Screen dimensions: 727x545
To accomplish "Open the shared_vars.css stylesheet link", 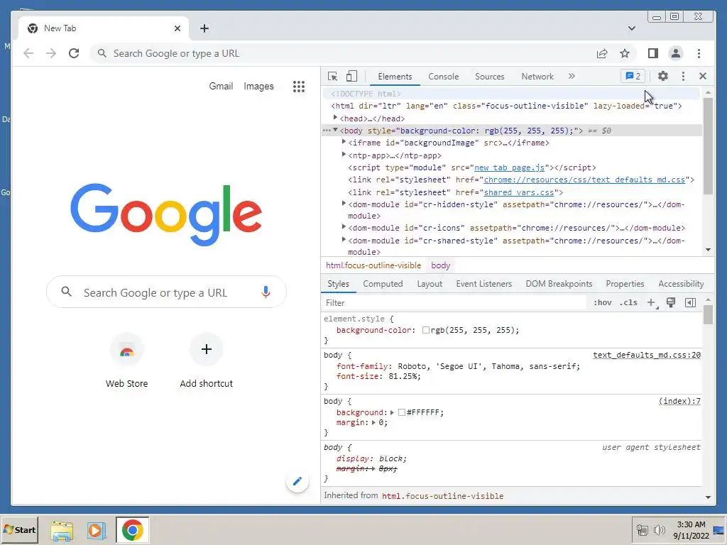I will coord(519,192).
